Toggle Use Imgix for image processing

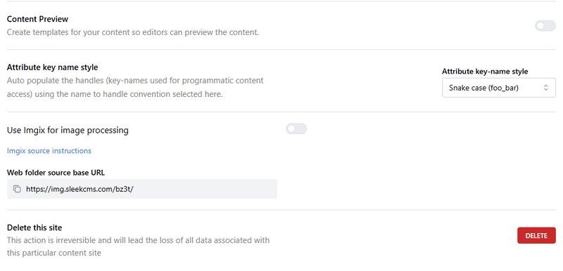296,129
